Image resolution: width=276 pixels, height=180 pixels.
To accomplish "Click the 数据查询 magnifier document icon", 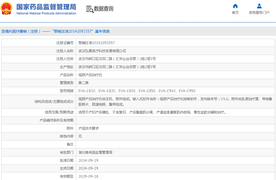I will [x=90, y=9].
